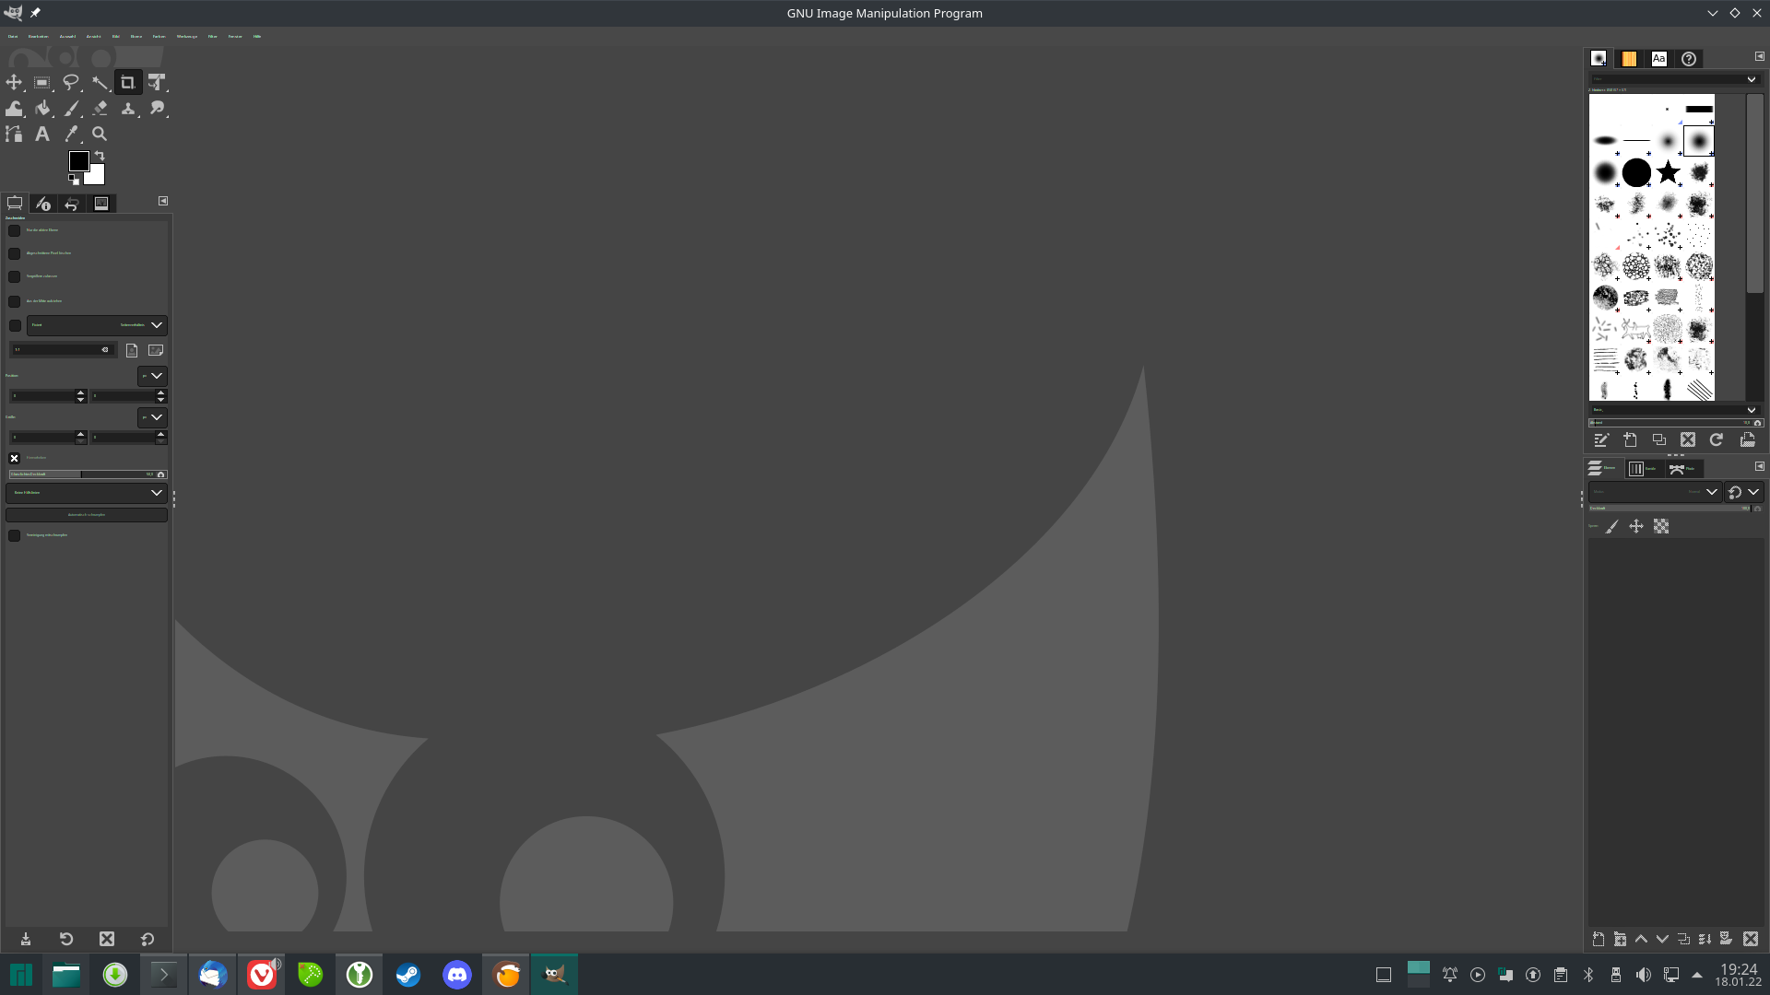
Task: Switch to the Kanäle tab
Action: coord(1642,469)
